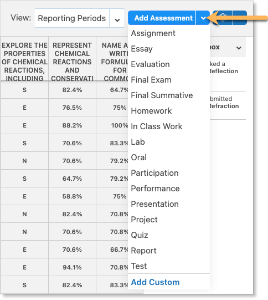Click the Add Assessment button
268x300 pixels.
point(162,18)
